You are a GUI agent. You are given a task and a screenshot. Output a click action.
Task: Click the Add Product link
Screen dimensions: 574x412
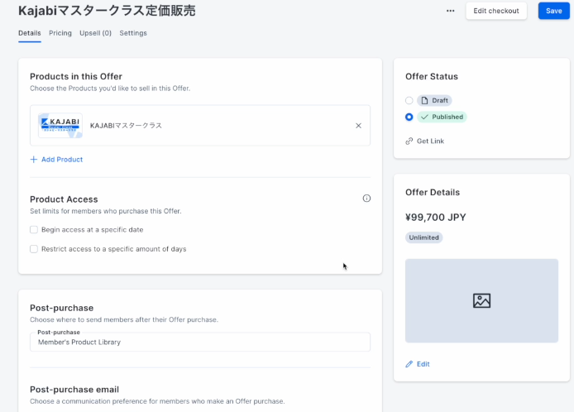click(x=62, y=160)
